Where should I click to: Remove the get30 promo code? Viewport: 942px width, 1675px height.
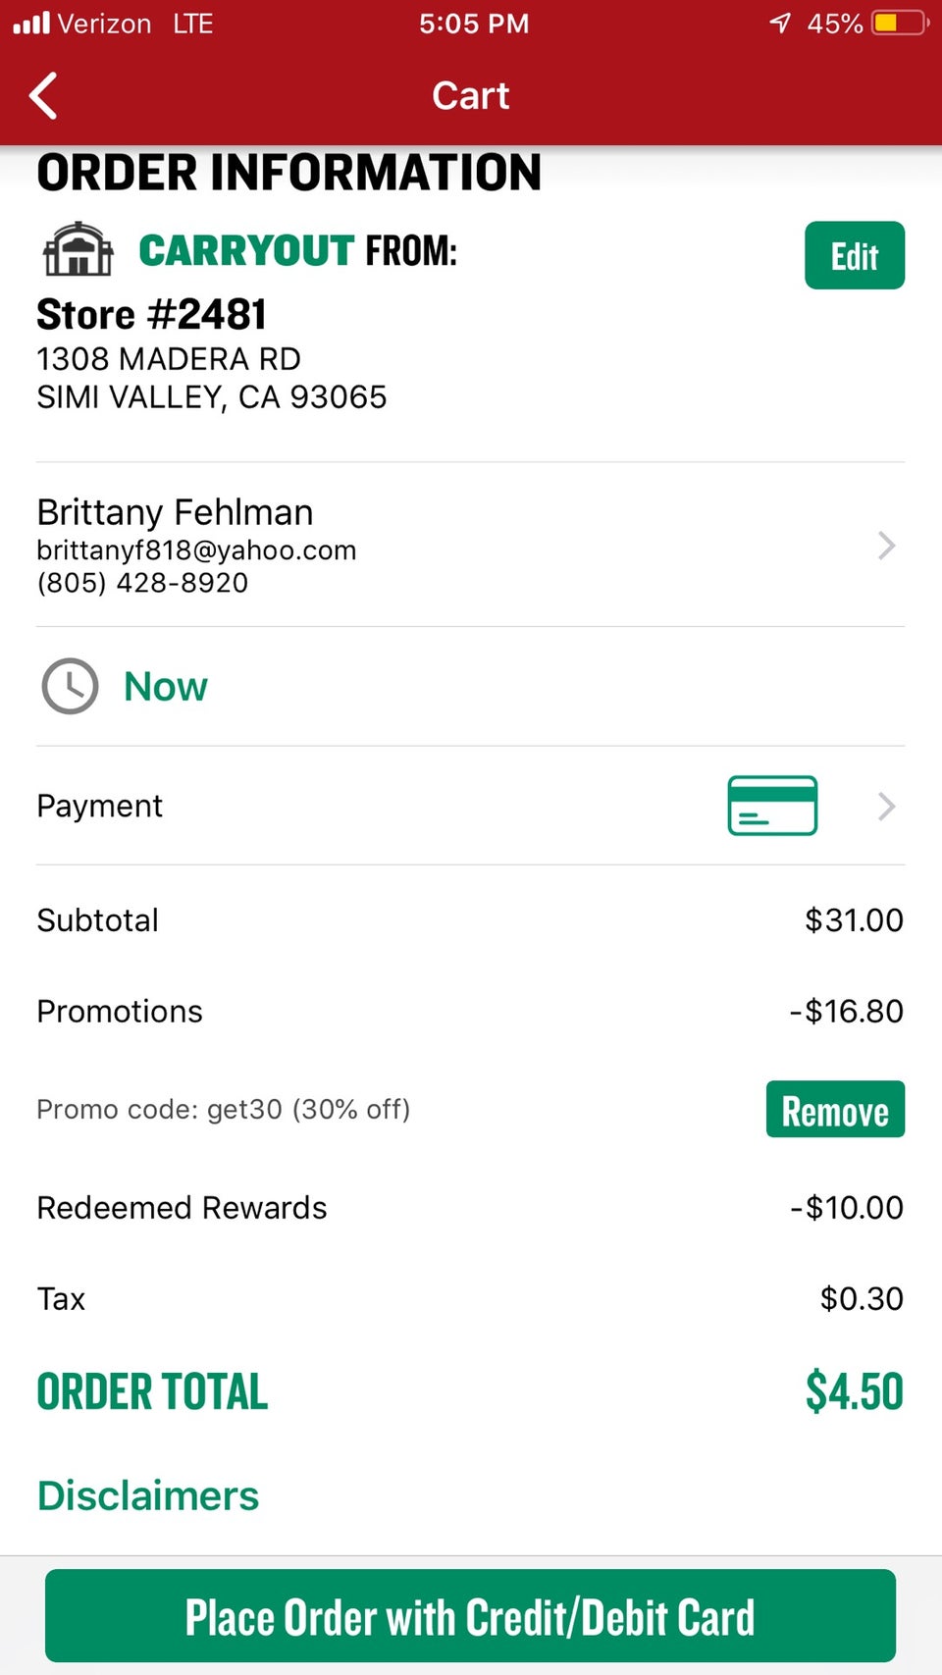click(x=835, y=1110)
